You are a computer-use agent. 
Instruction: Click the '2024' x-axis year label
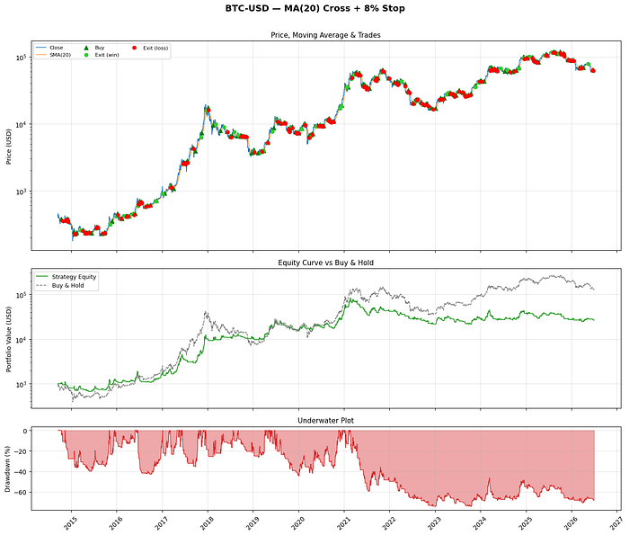point(480,523)
